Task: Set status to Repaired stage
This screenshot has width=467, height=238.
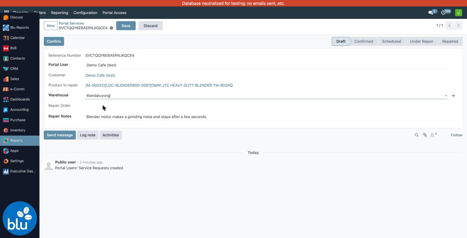Action: pos(450,41)
